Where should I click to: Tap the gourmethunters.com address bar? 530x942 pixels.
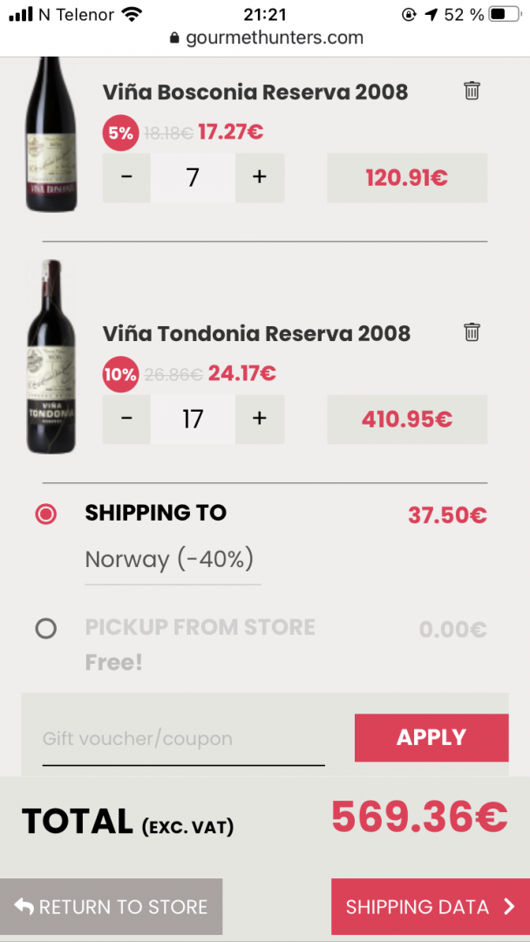265,38
